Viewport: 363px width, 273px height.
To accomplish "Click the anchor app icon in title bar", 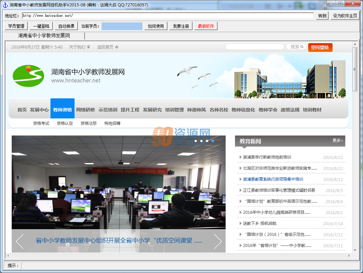I will click(5, 5).
